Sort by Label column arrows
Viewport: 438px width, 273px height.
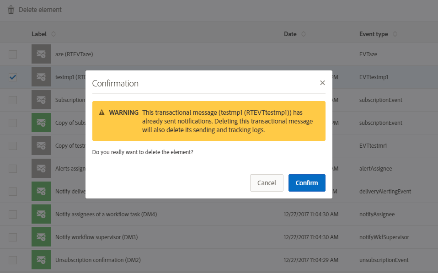pyautogui.click(x=53, y=34)
